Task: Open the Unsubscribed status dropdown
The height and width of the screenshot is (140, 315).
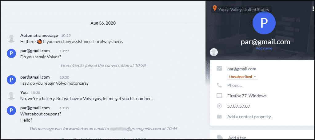Action: (x=242, y=77)
